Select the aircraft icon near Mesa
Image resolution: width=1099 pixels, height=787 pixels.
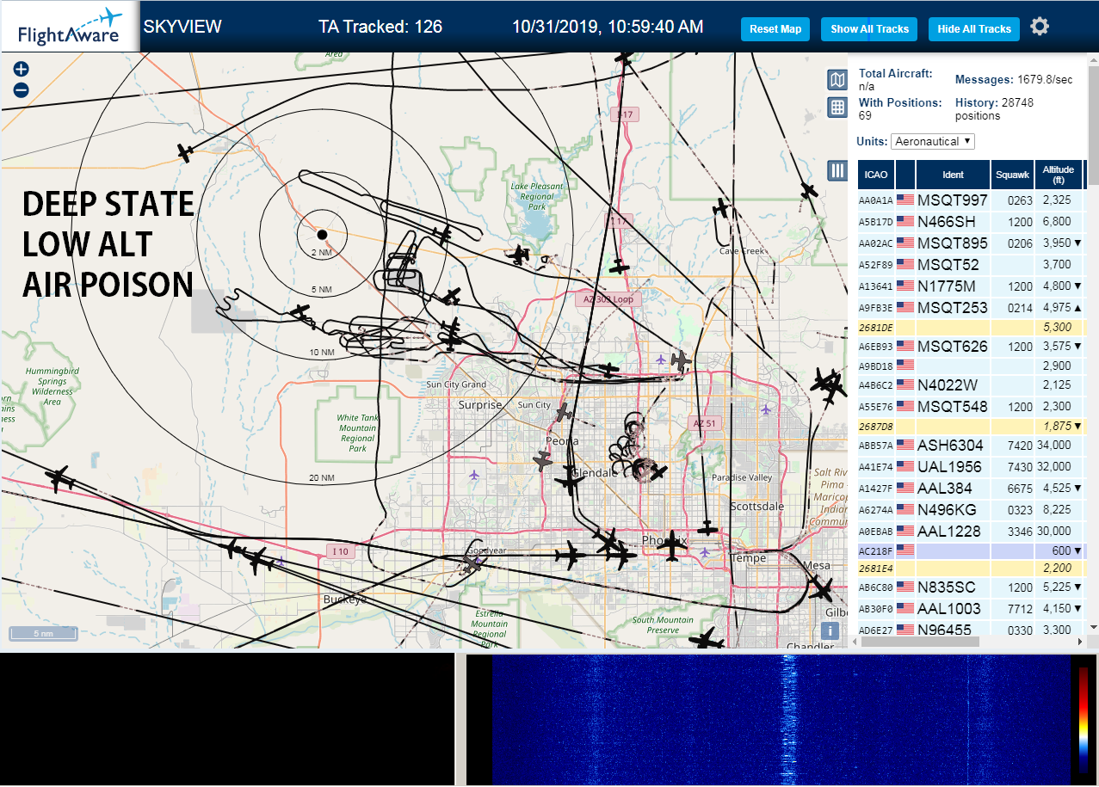click(821, 590)
